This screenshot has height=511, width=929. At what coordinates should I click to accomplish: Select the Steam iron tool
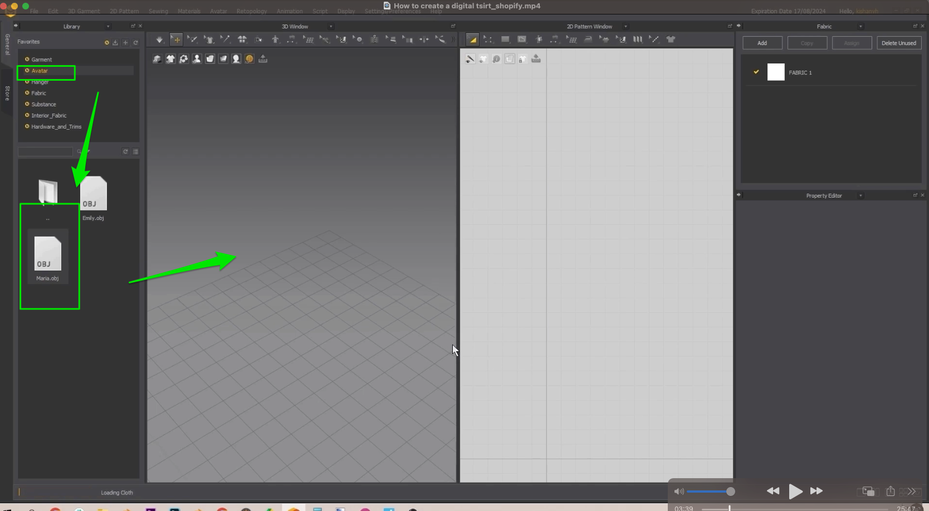588,40
